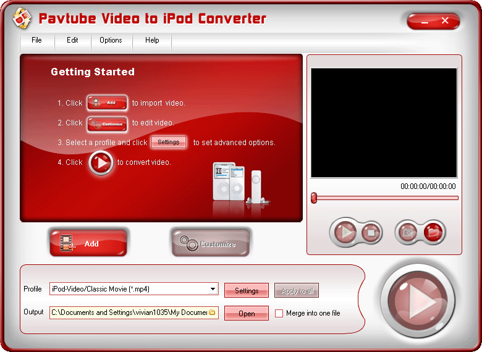This screenshot has width=482, height=352.
Task: Click the preview play button
Action: 344,232
